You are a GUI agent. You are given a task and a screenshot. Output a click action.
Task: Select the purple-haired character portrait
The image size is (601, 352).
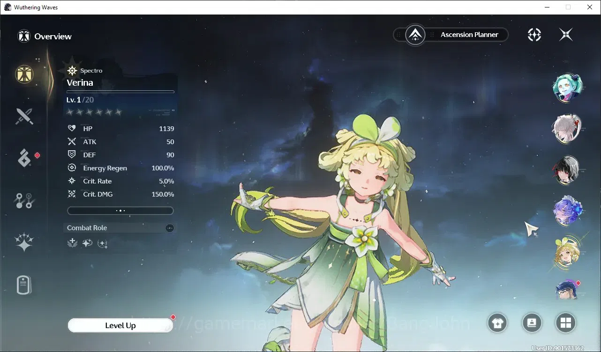pyautogui.click(x=567, y=210)
